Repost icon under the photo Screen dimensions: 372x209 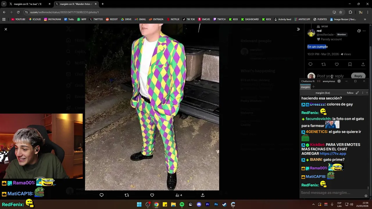127,195
